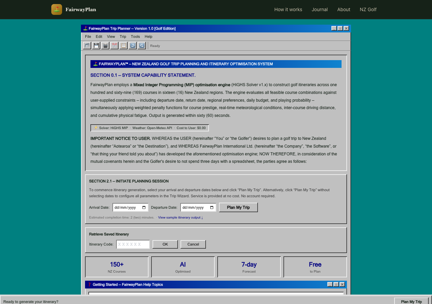Open the NZ Golf nav link
This screenshot has height=304, width=432.
(x=368, y=9)
